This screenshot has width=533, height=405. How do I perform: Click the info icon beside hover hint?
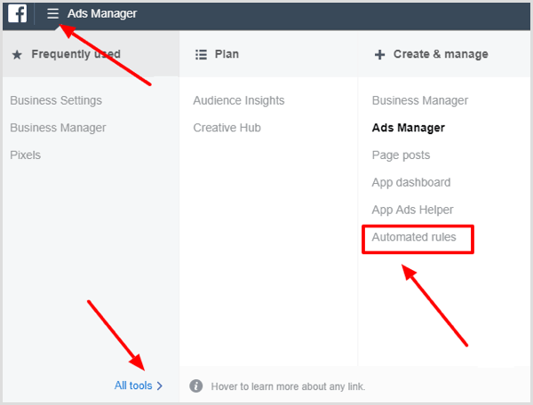(x=196, y=386)
